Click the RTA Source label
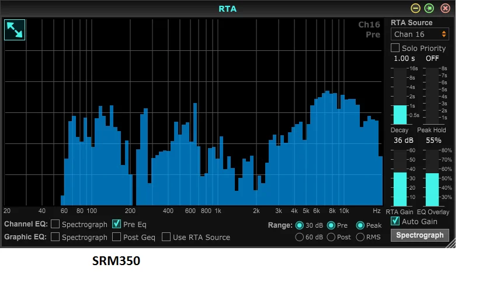The width and height of the screenshot is (479, 285). (x=411, y=23)
